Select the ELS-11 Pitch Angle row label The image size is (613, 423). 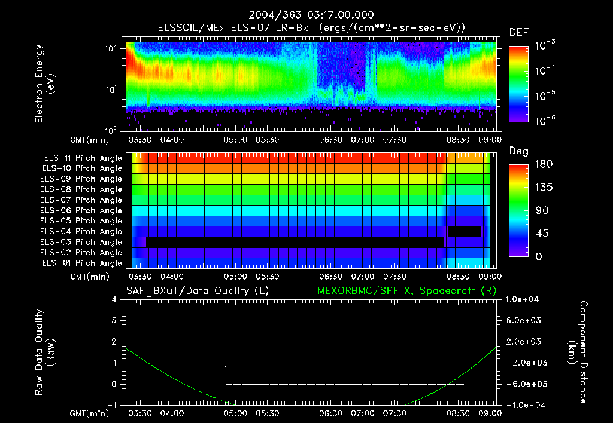[x=83, y=158]
